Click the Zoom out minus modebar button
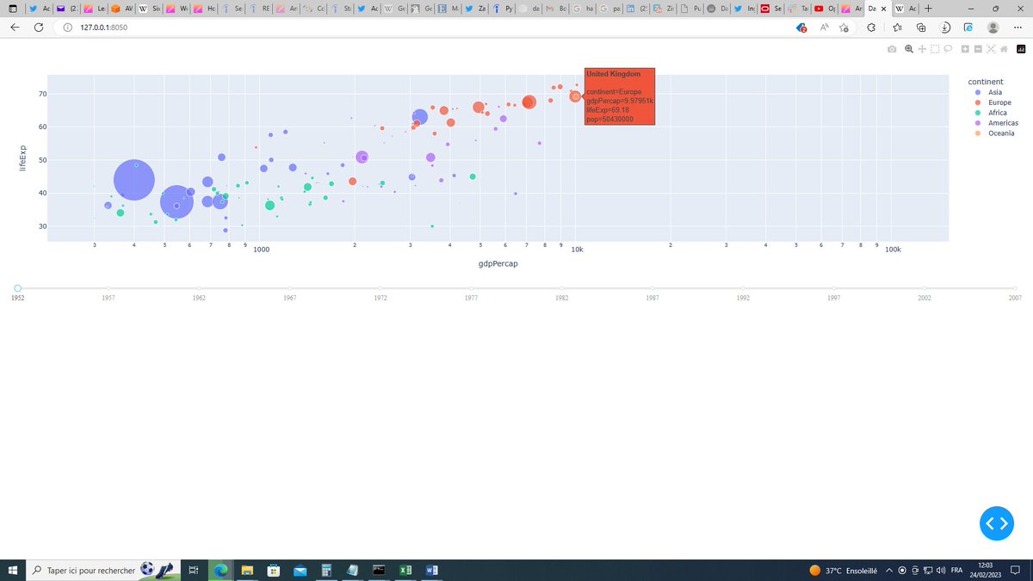This screenshot has width=1033, height=581. tap(978, 49)
